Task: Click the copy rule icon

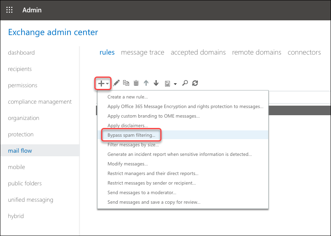Action: pyautogui.click(x=126, y=83)
